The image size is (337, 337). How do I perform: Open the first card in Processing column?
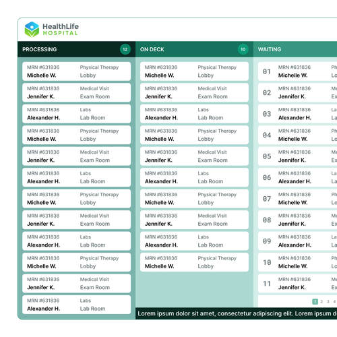[x=76, y=71]
